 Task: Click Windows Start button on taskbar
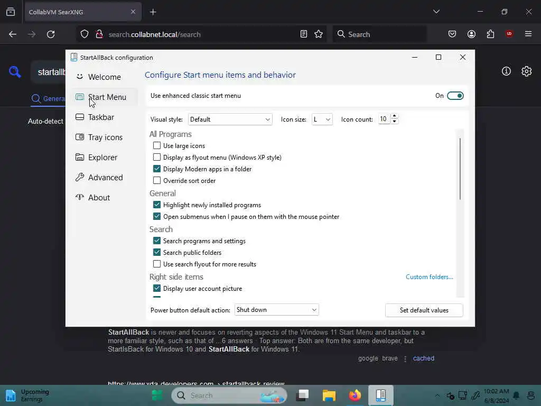pyautogui.click(x=157, y=395)
